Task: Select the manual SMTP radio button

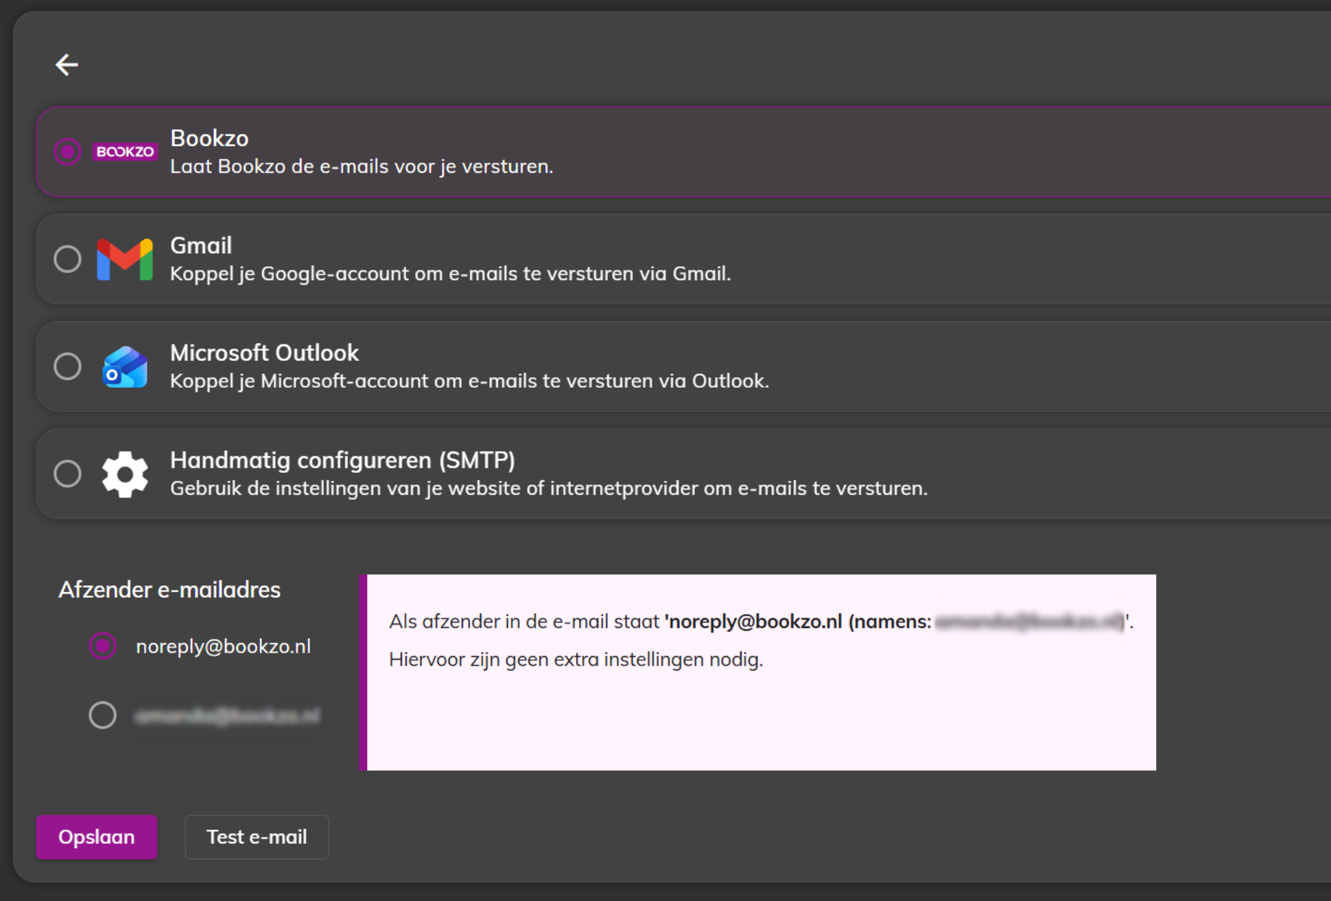Action: click(x=67, y=474)
